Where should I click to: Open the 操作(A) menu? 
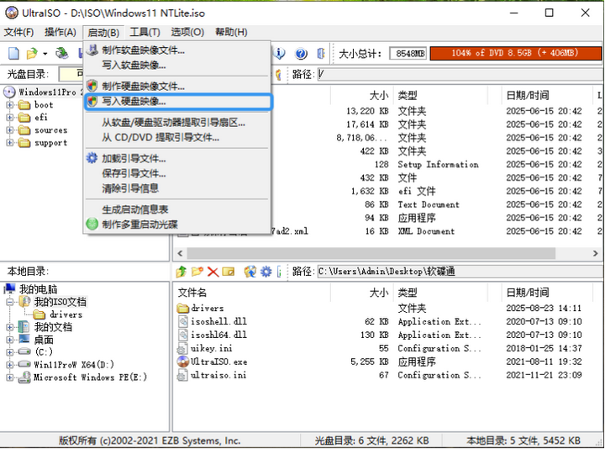pyautogui.click(x=60, y=32)
